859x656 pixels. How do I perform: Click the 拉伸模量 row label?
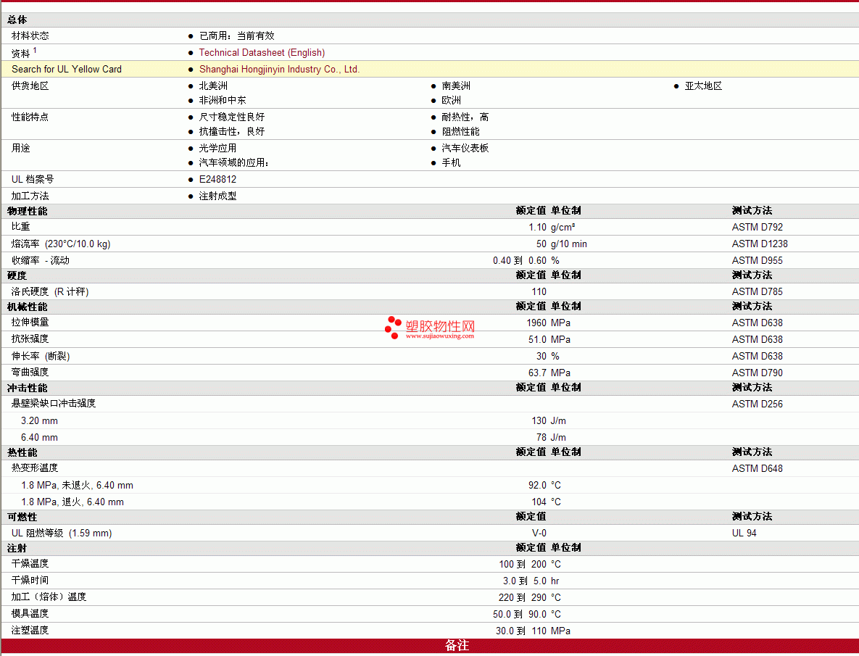click(x=30, y=323)
